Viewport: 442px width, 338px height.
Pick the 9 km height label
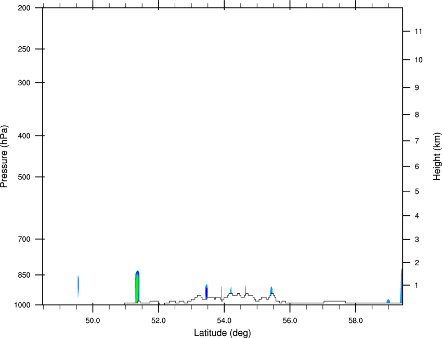click(x=417, y=88)
